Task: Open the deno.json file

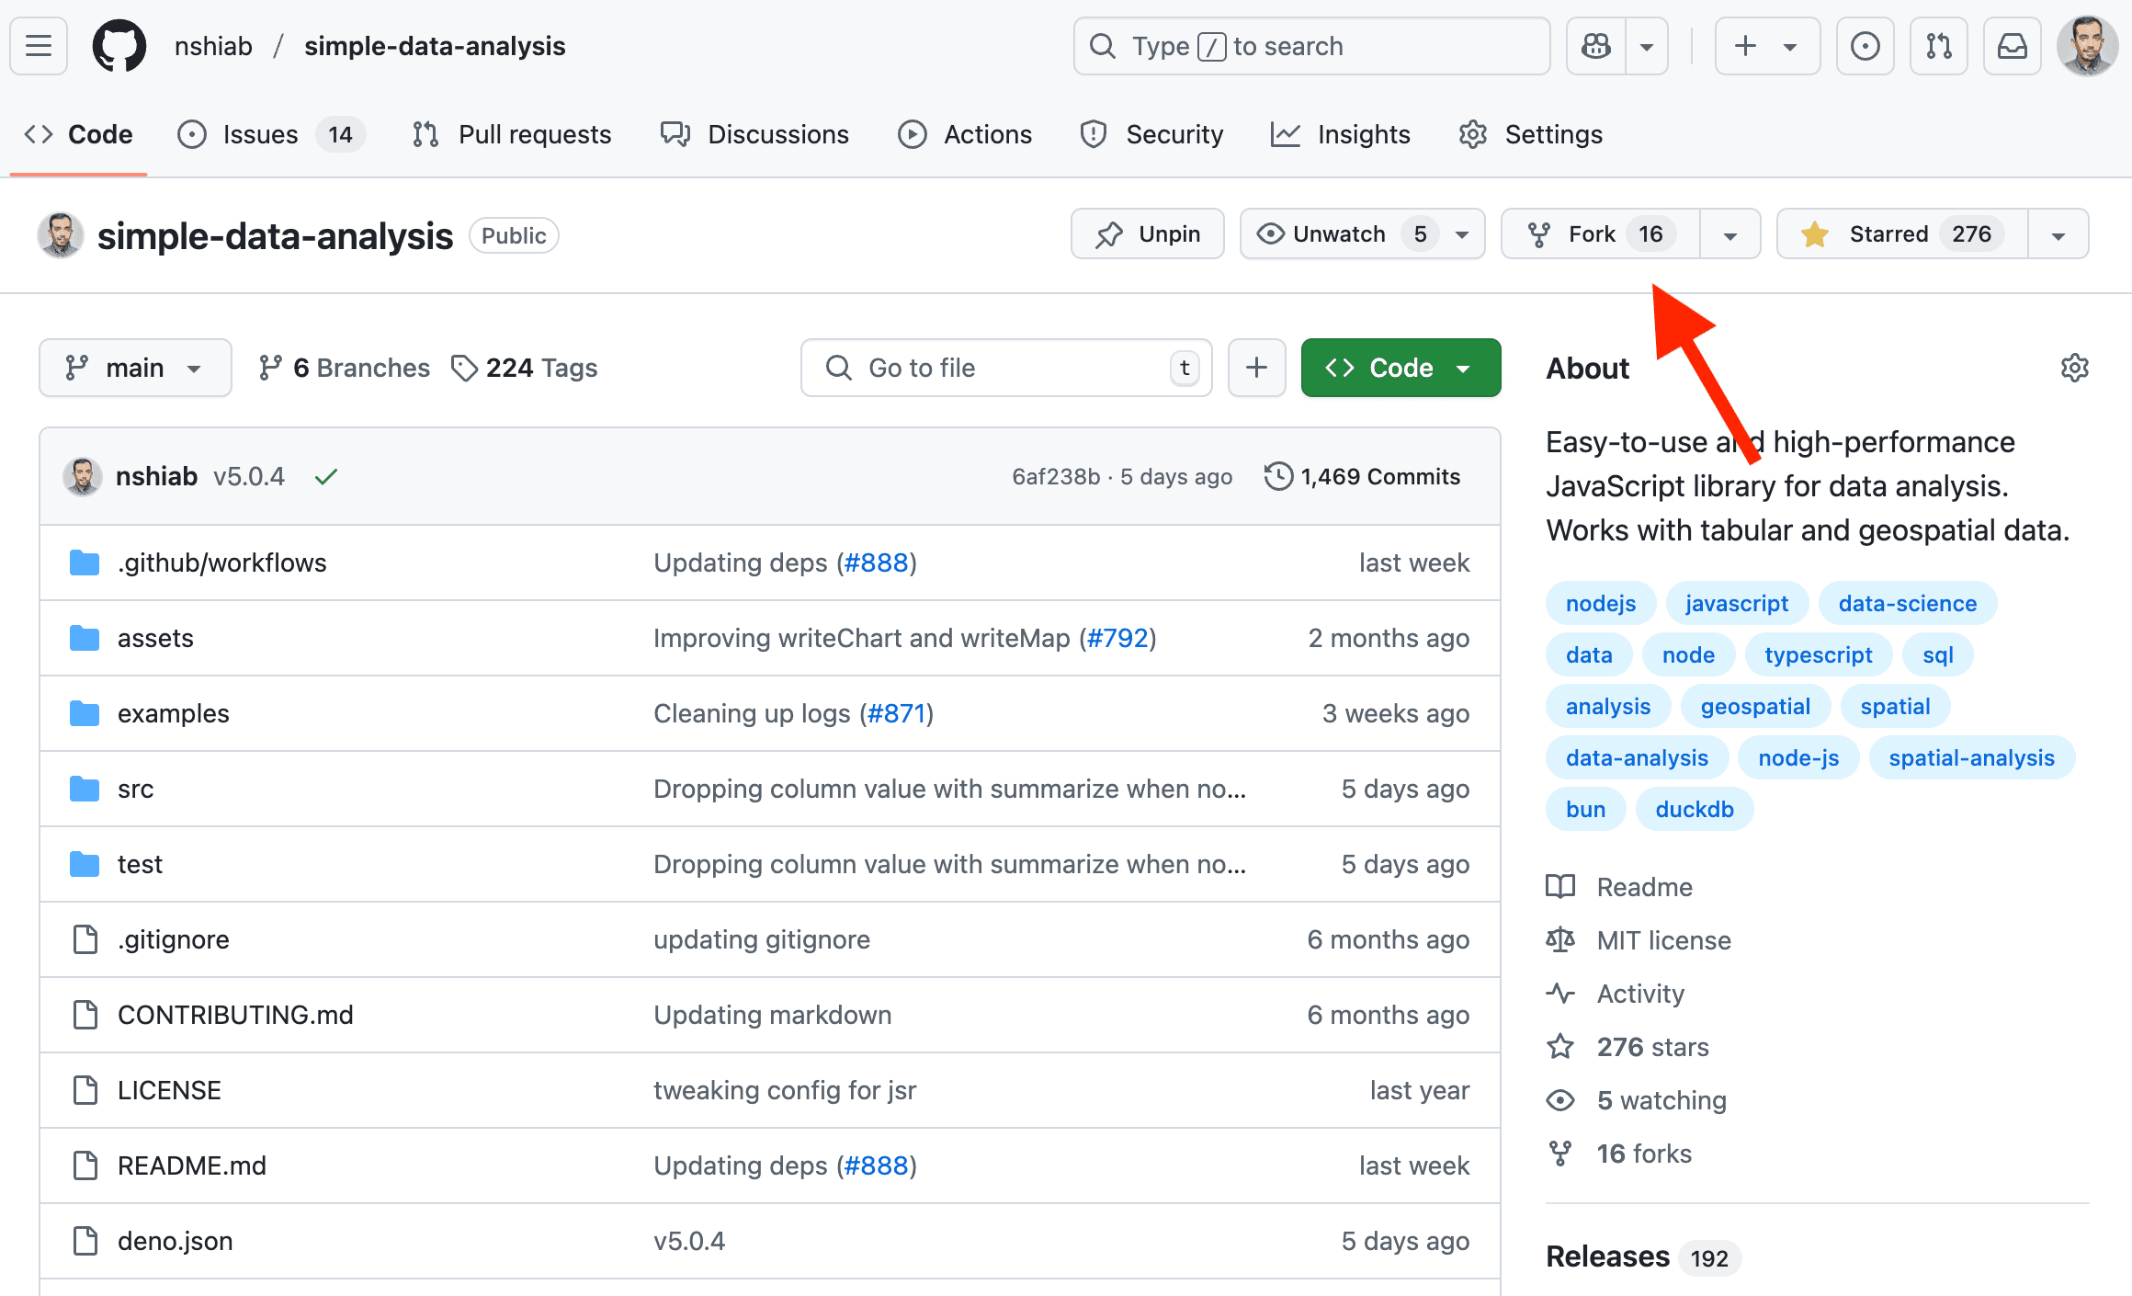Action: (175, 1241)
